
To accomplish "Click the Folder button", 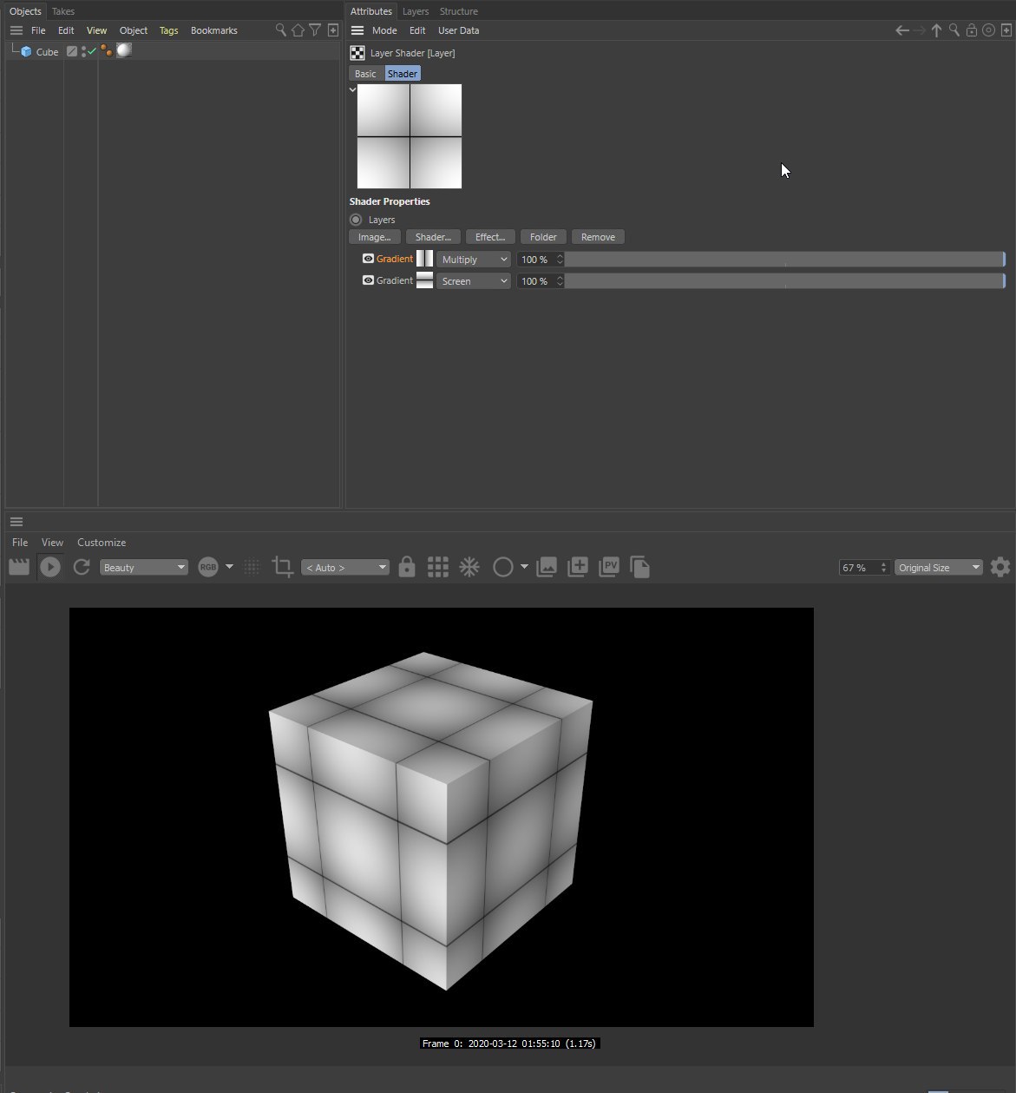I will [x=543, y=237].
